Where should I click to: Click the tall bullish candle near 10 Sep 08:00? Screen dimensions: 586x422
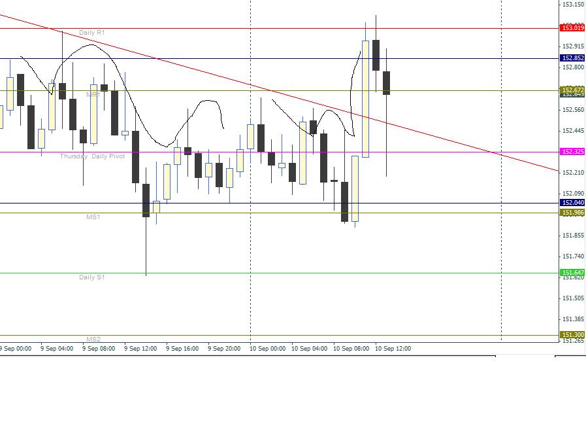pos(365,99)
